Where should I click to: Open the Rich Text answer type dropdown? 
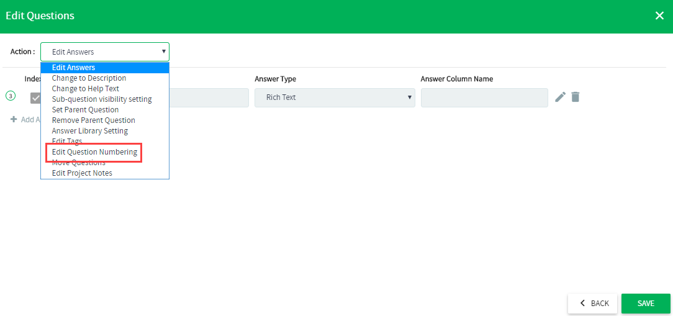(x=335, y=97)
